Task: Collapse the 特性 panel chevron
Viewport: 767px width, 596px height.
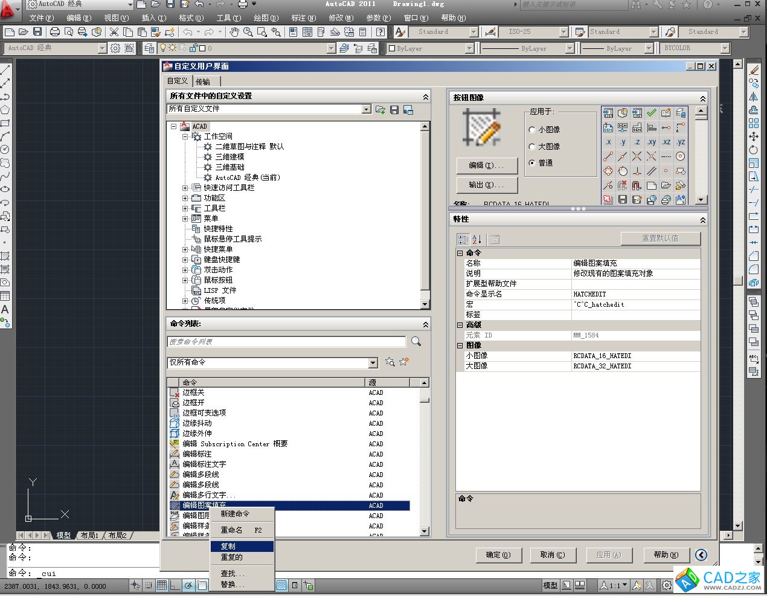Action: click(702, 220)
